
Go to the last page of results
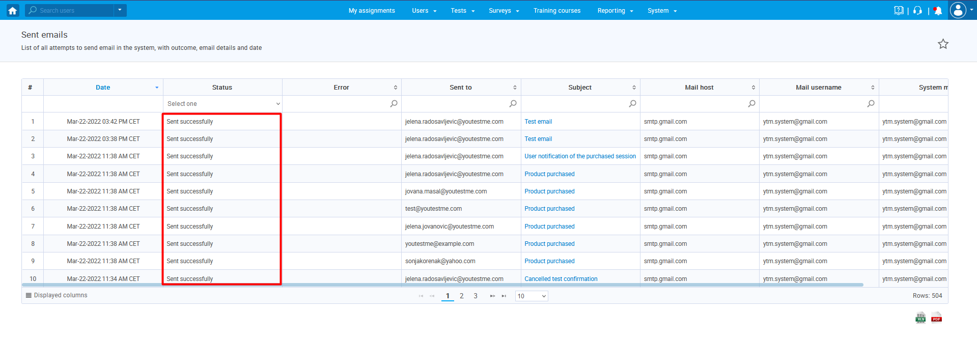pyautogui.click(x=504, y=296)
